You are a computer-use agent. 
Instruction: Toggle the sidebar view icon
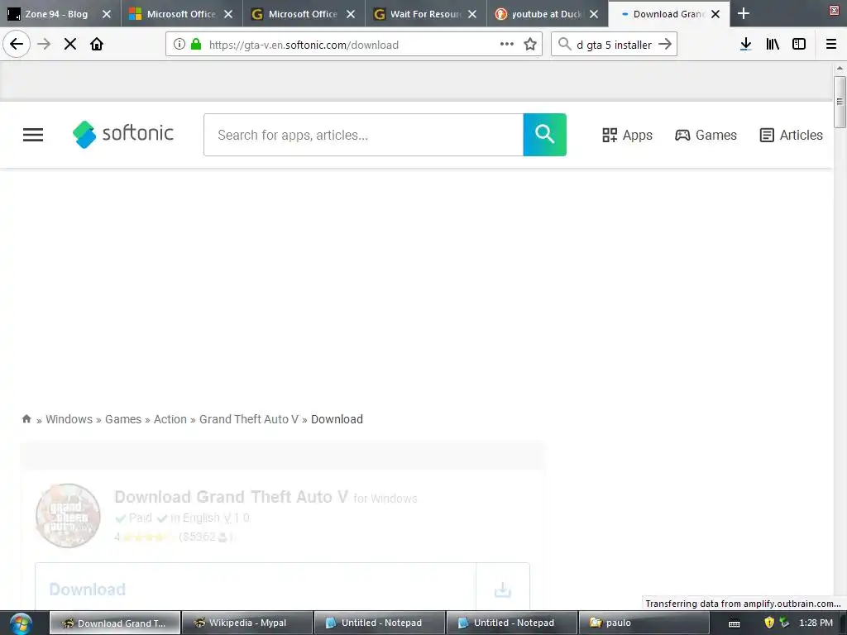coord(799,45)
